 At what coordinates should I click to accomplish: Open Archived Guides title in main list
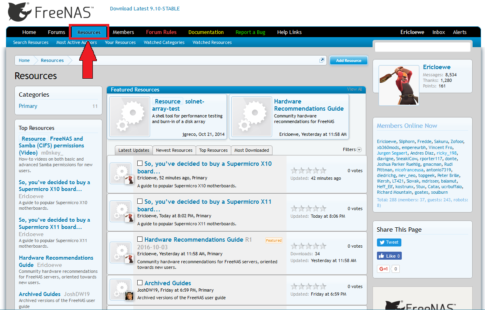click(x=168, y=283)
